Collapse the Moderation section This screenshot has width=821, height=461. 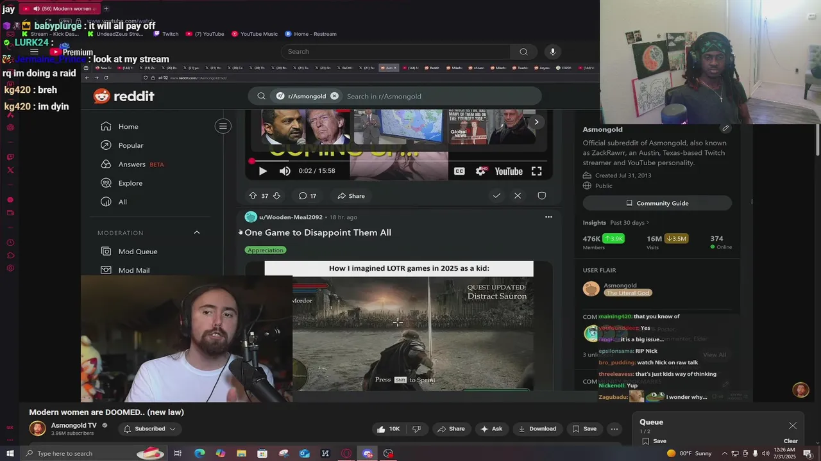pos(197,232)
